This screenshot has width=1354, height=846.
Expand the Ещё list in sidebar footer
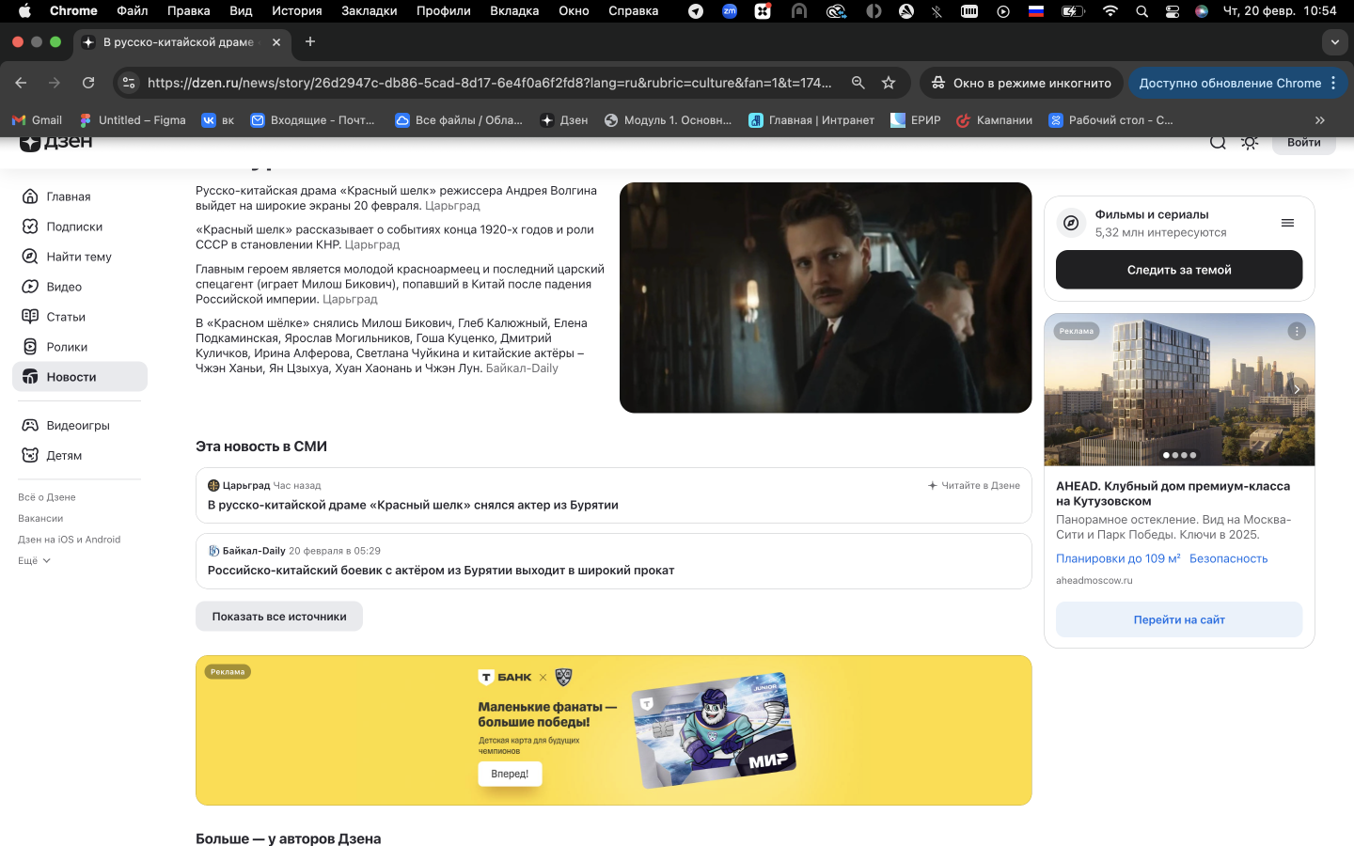click(34, 561)
